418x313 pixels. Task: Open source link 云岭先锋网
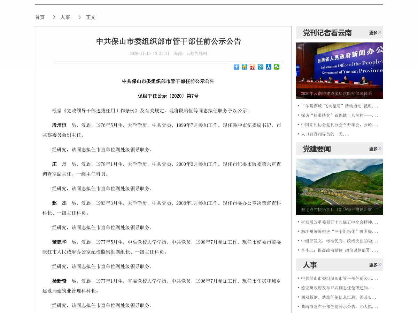click(x=198, y=54)
